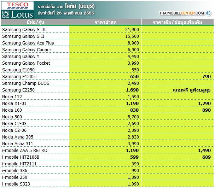
Task: Click Samsung E2250 model name
Action: pos(18,90)
